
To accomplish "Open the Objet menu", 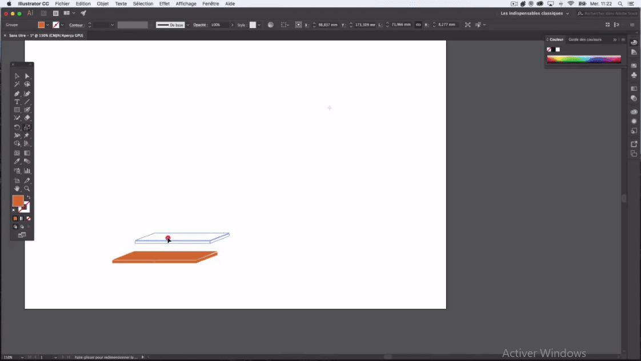I will click(x=103, y=3).
